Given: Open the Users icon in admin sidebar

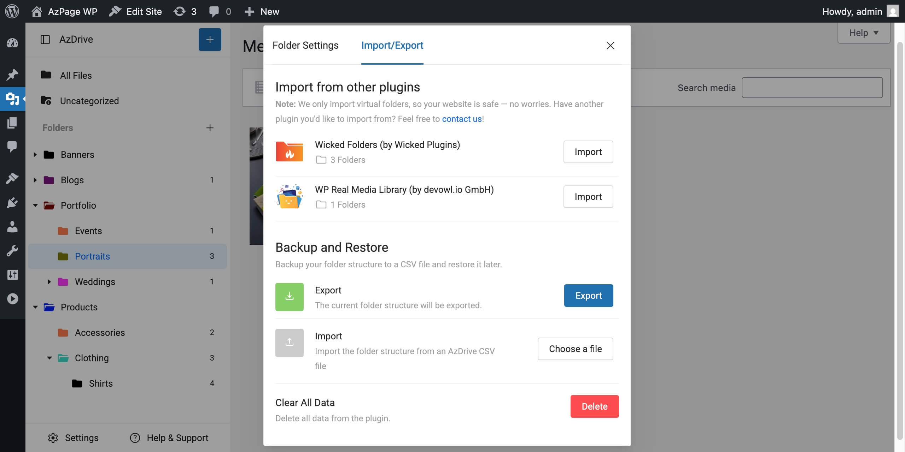Looking at the screenshot, I should pyautogui.click(x=12, y=227).
